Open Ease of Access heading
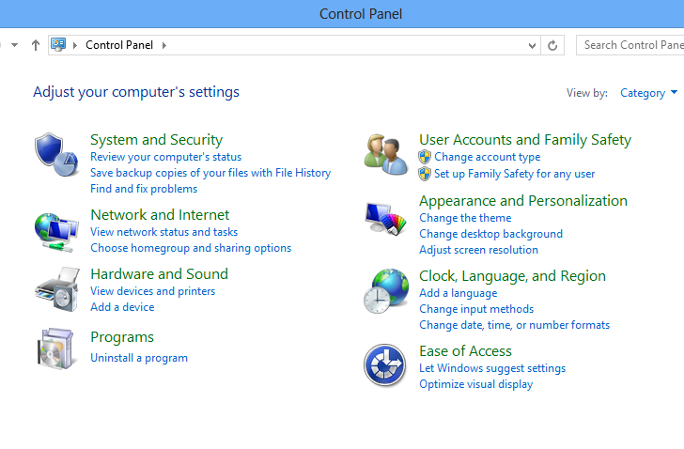This screenshot has height=449, width=684. coord(465,351)
